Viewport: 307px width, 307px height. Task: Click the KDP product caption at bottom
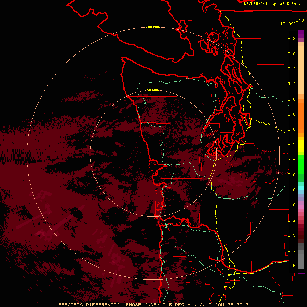click(x=155, y=305)
